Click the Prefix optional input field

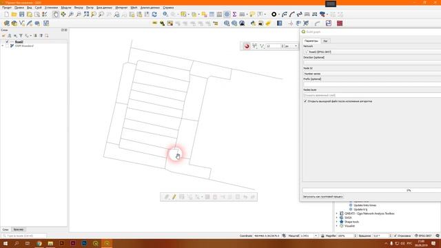pyautogui.click(x=372, y=84)
